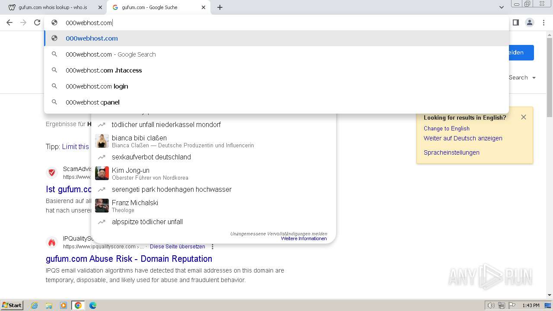553x311 pixels.
Task: Click the Chrome taskbar icon
Action: 78,305
